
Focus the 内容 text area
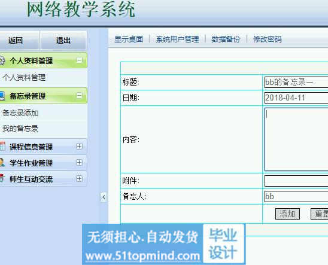point(296,139)
